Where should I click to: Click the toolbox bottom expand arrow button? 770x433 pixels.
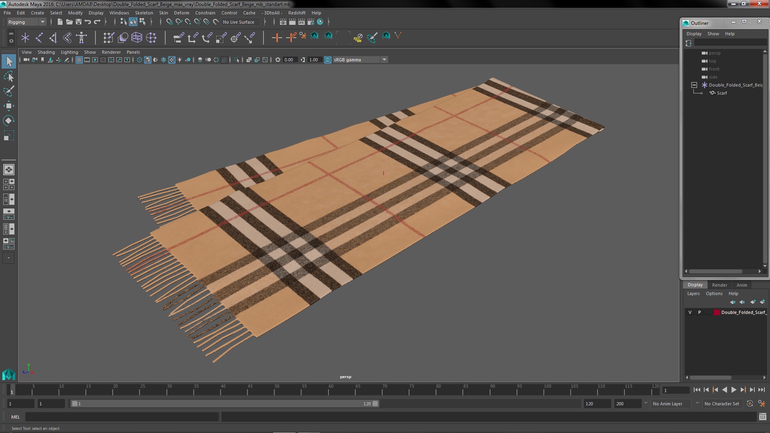pyautogui.click(x=8, y=258)
